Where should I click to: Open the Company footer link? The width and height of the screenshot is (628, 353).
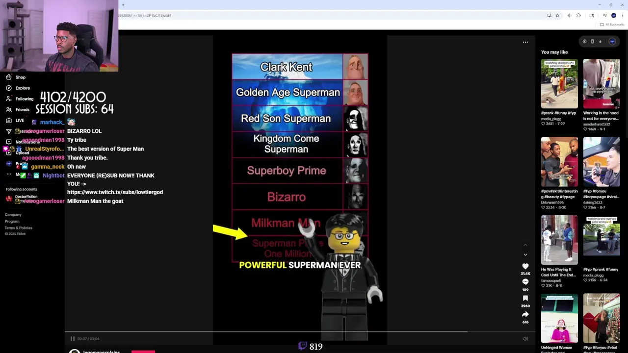coord(13,215)
